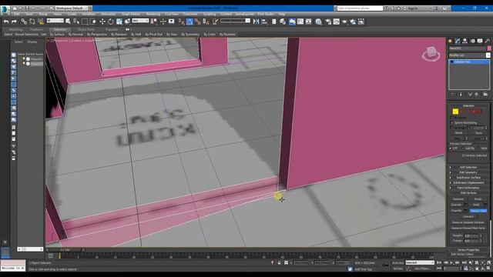Open the Customize menu
This screenshot has width=493, height=277.
pos(190,14)
